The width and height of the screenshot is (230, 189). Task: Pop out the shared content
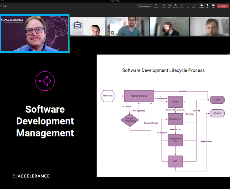click(x=156, y=6)
